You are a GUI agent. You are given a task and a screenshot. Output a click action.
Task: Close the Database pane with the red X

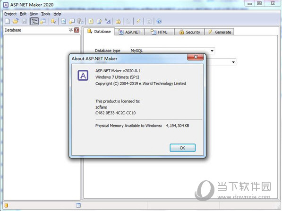[77, 30]
